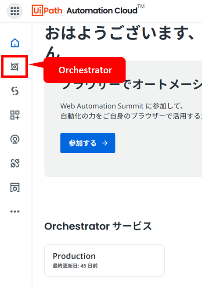Click the オートメーション banner headline

(132, 84)
